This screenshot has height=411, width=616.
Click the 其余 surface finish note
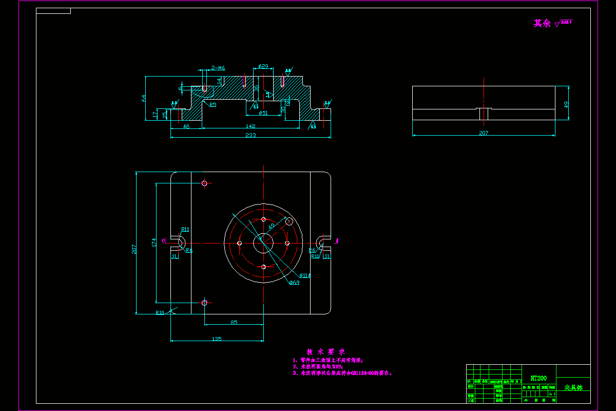(x=542, y=23)
